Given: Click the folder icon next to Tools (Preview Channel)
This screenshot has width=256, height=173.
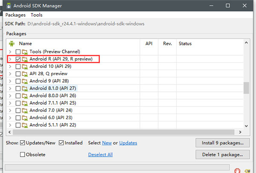Looking at the screenshot, I should tap(25, 52).
